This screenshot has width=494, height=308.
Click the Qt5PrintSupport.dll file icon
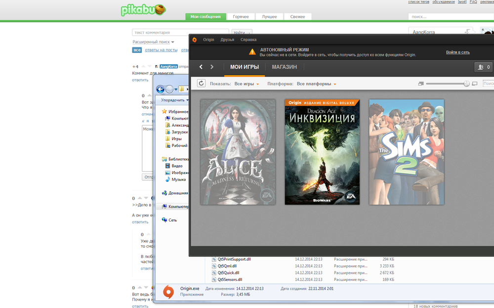214,259
